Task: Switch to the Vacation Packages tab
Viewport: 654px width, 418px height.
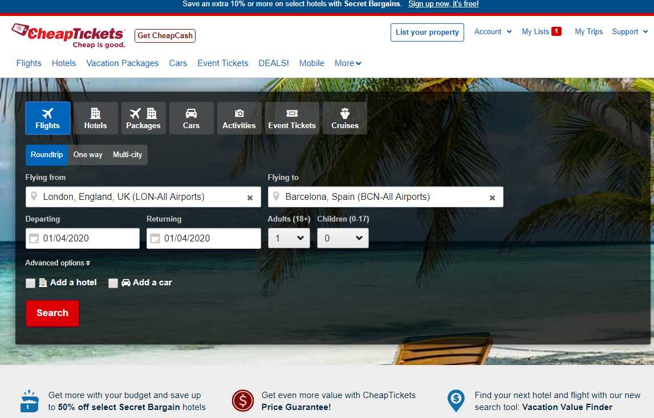Action: (122, 63)
